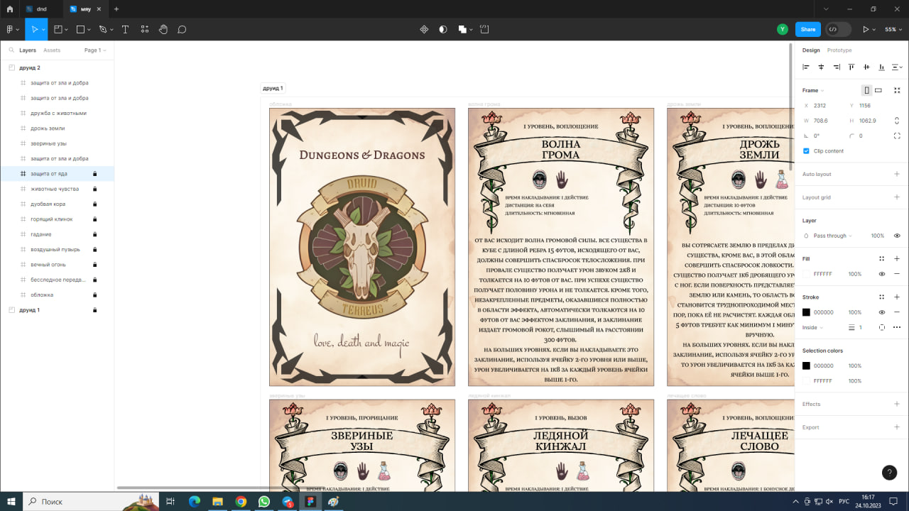This screenshot has width=909, height=511.
Task: Open stroke position Inside dropdown
Action: click(812, 327)
